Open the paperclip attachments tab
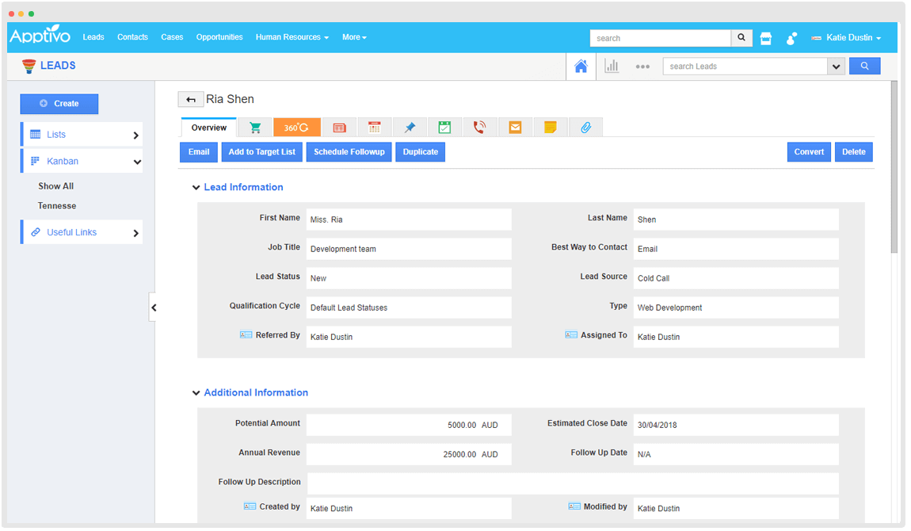Screen dimensions: 911x531 tap(585, 128)
